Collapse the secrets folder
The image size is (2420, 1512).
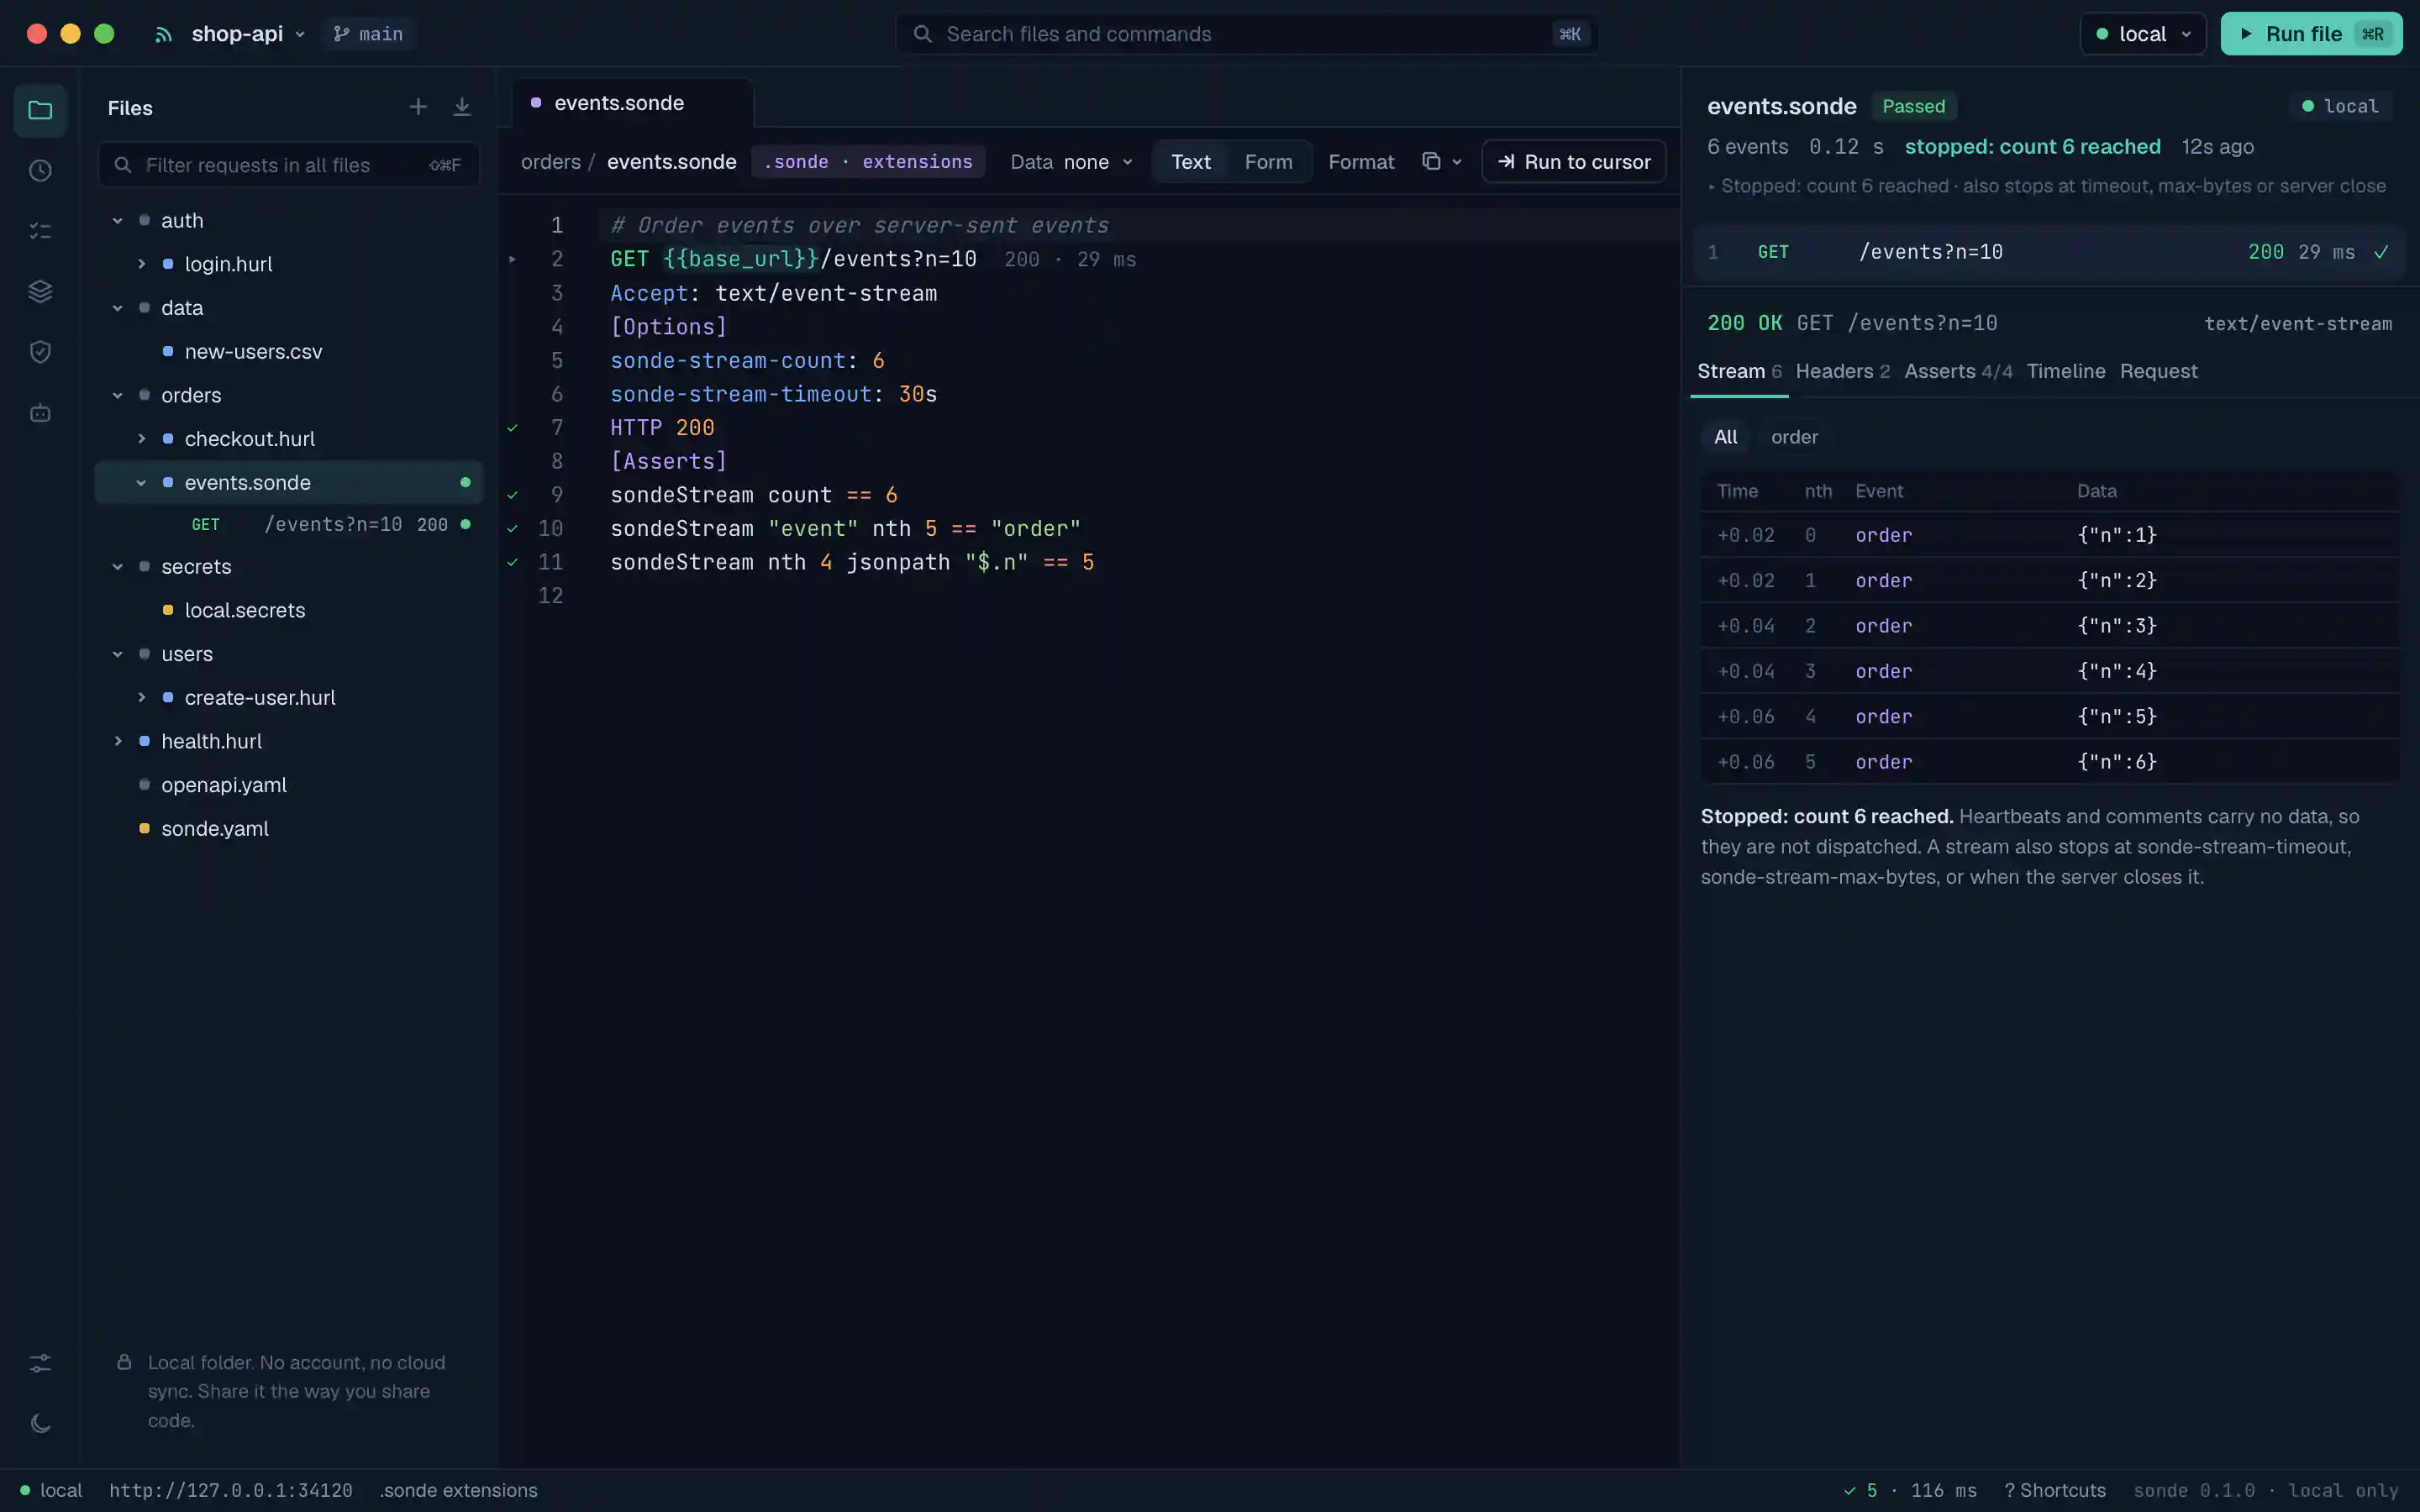[117, 567]
